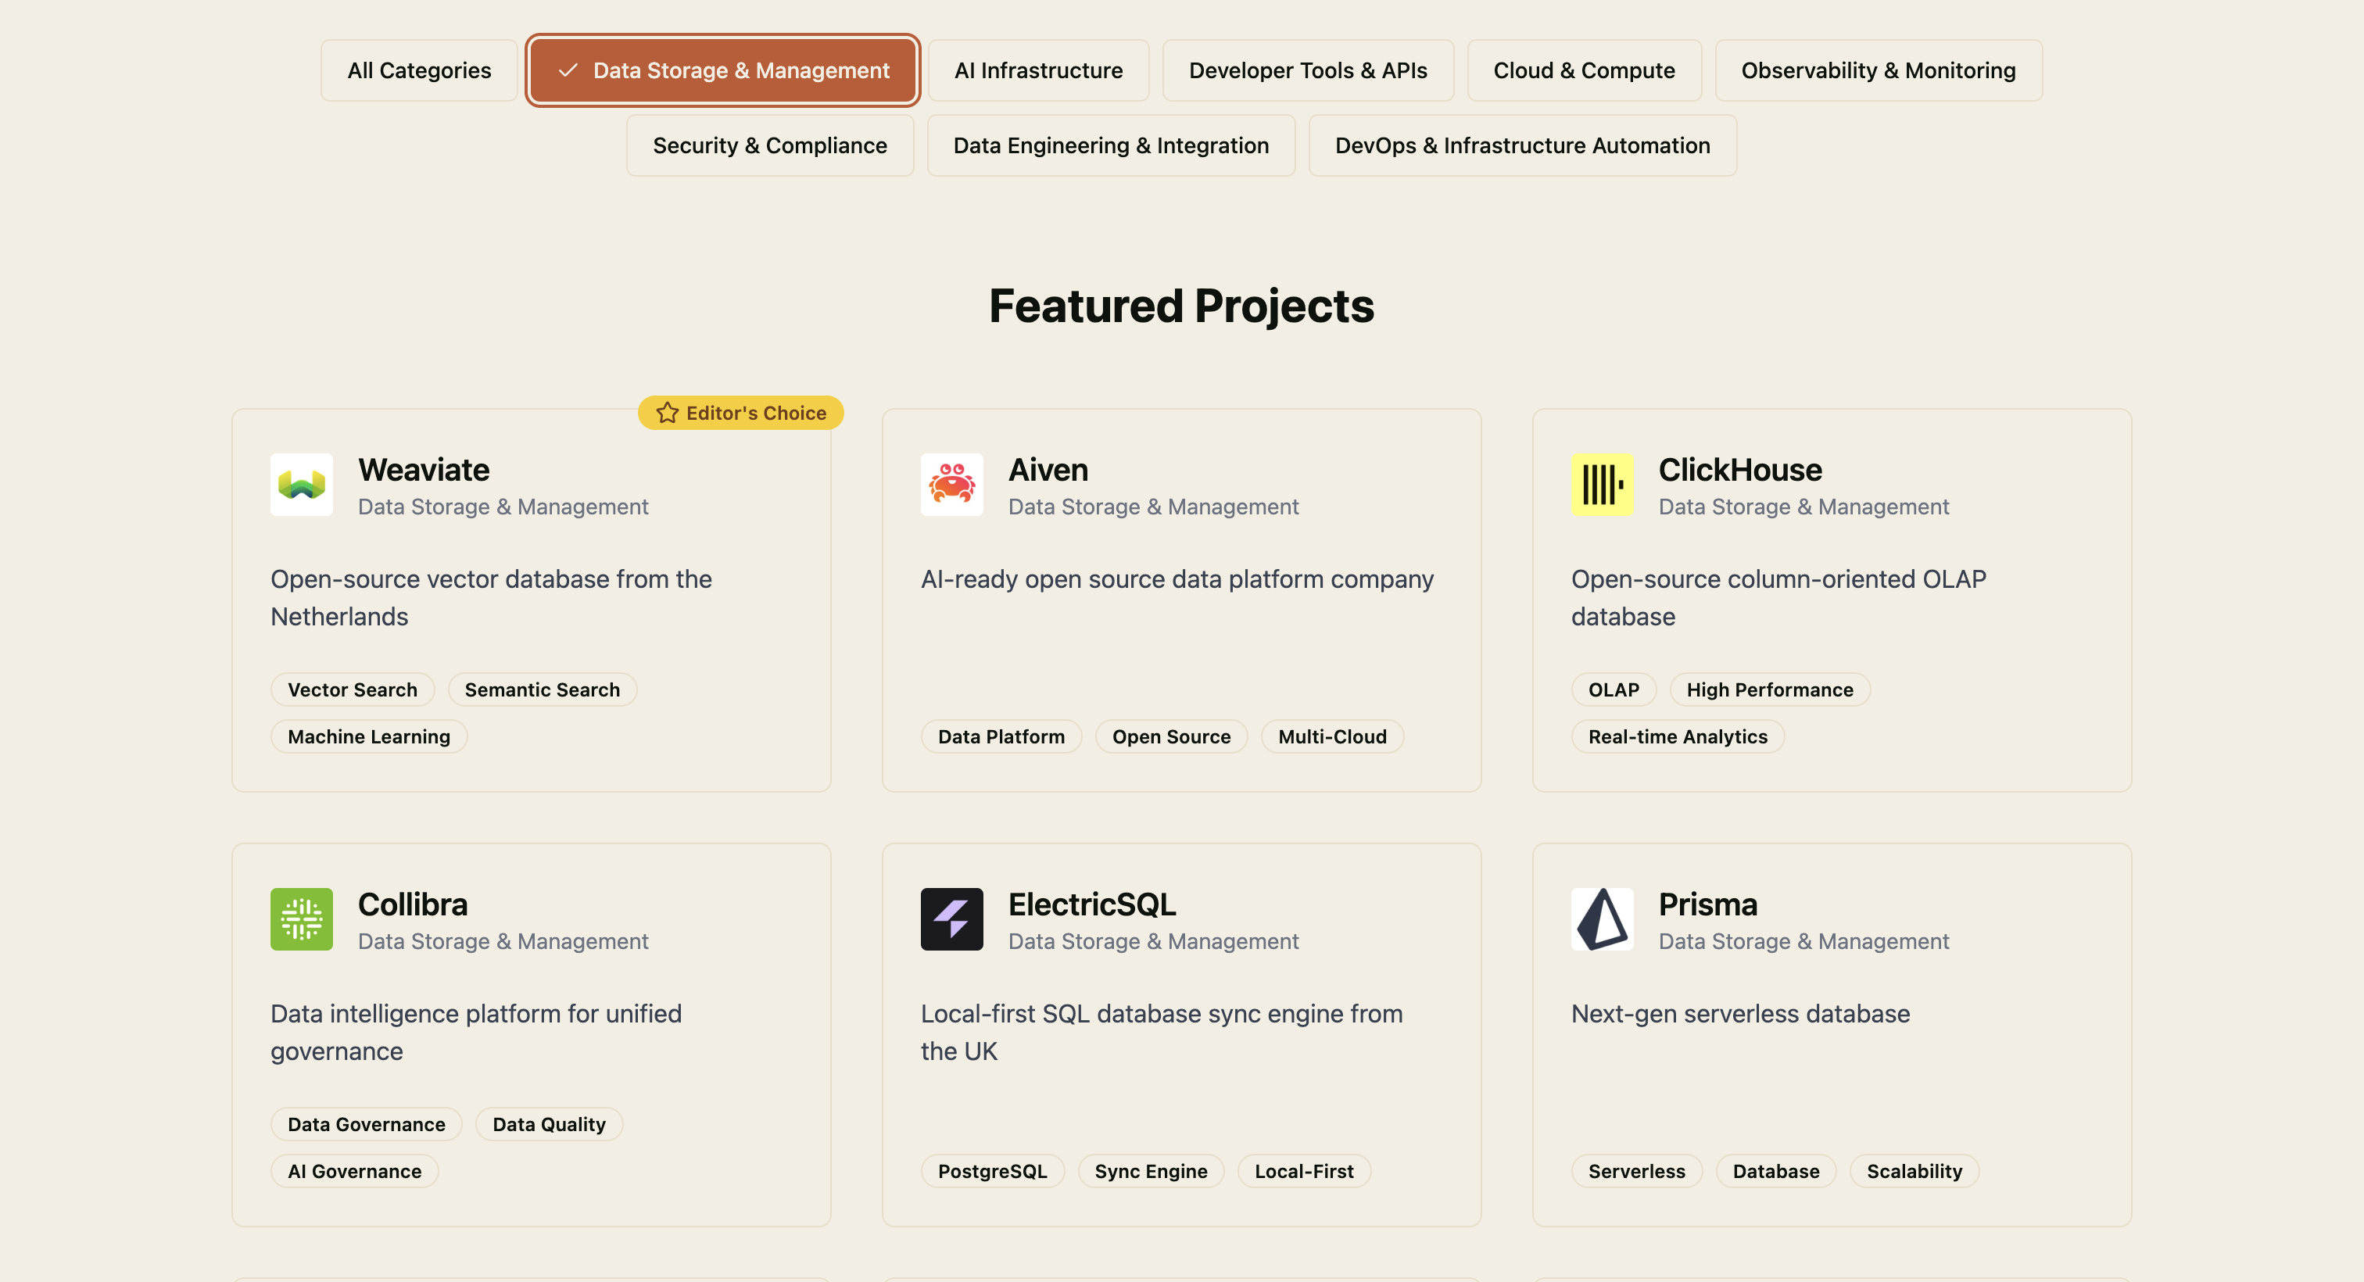2364x1282 pixels.
Task: Click the Open Source tag
Action: pos(1171,737)
